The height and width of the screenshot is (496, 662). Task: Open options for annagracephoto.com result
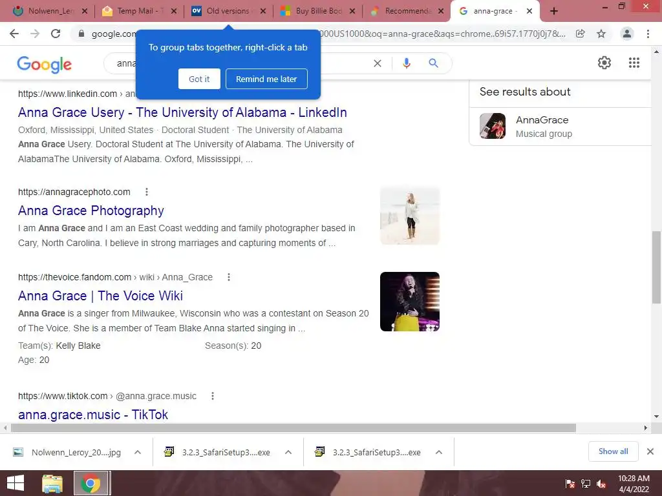pyautogui.click(x=147, y=192)
